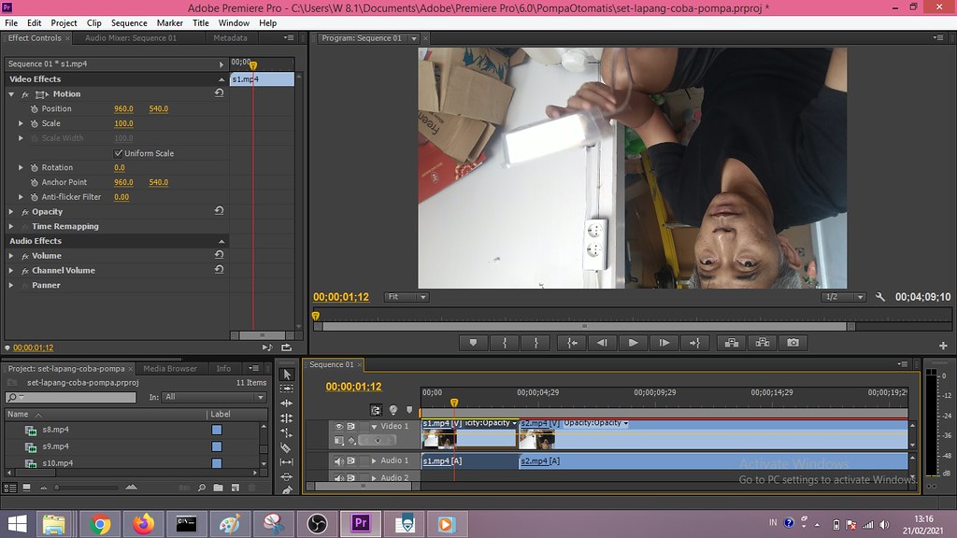The image size is (957, 538).
Task: Step forward one frame
Action: click(x=664, y=343)
